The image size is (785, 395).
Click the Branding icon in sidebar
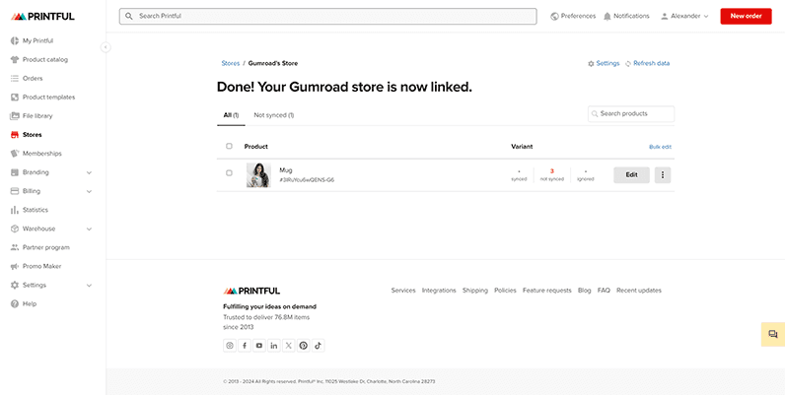[15, 172]
